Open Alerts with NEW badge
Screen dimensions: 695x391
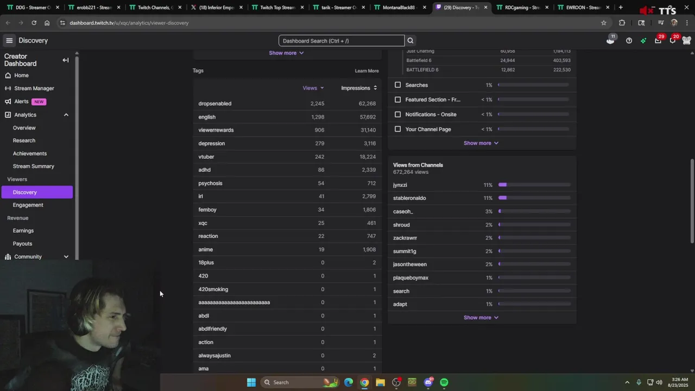coord(26,102)
